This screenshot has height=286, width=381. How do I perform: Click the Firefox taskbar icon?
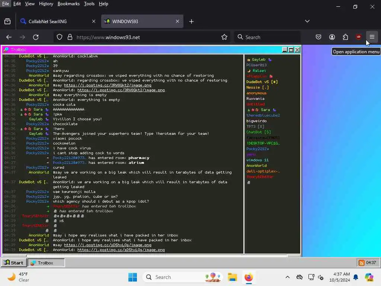coord(249,277)
